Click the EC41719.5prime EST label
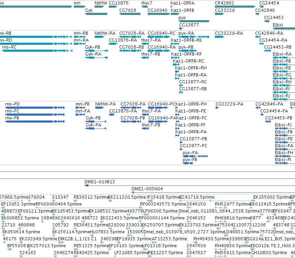Image resolution: width=295 pixels, height=258 pixels. tap(197, 197)
